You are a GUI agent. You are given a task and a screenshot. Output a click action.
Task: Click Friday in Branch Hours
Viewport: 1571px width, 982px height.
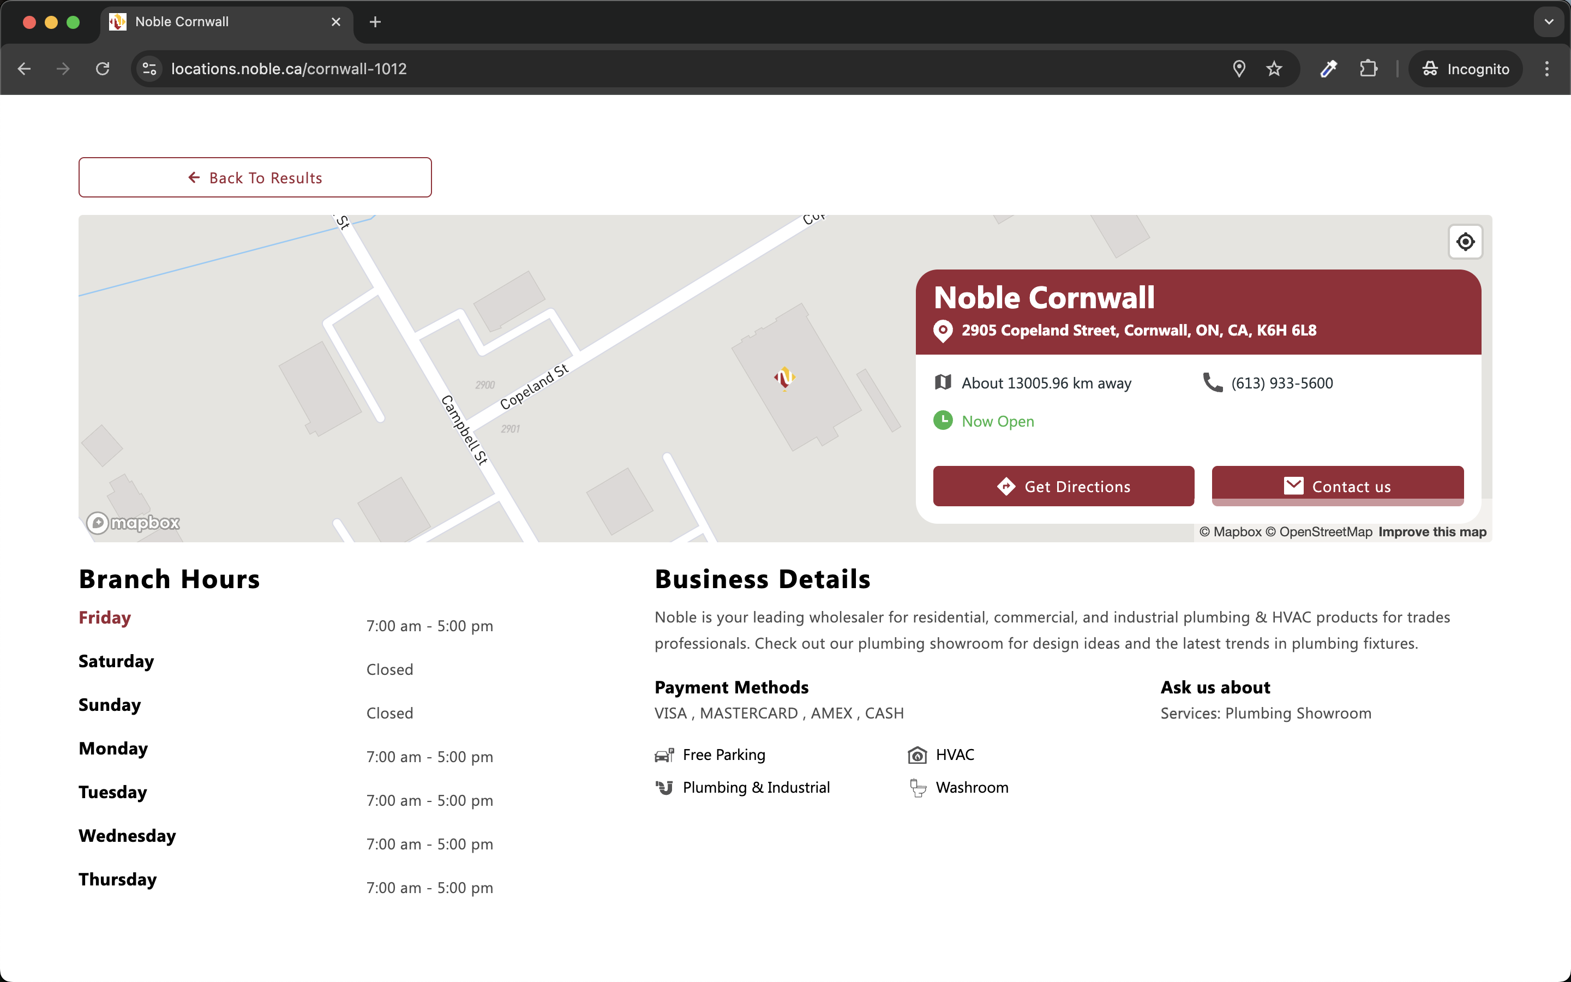coord(105,618)
